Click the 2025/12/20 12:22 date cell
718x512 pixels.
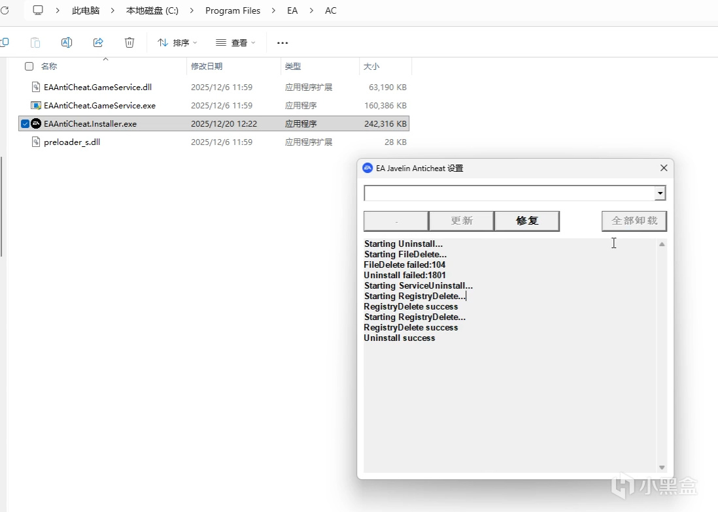224,123
